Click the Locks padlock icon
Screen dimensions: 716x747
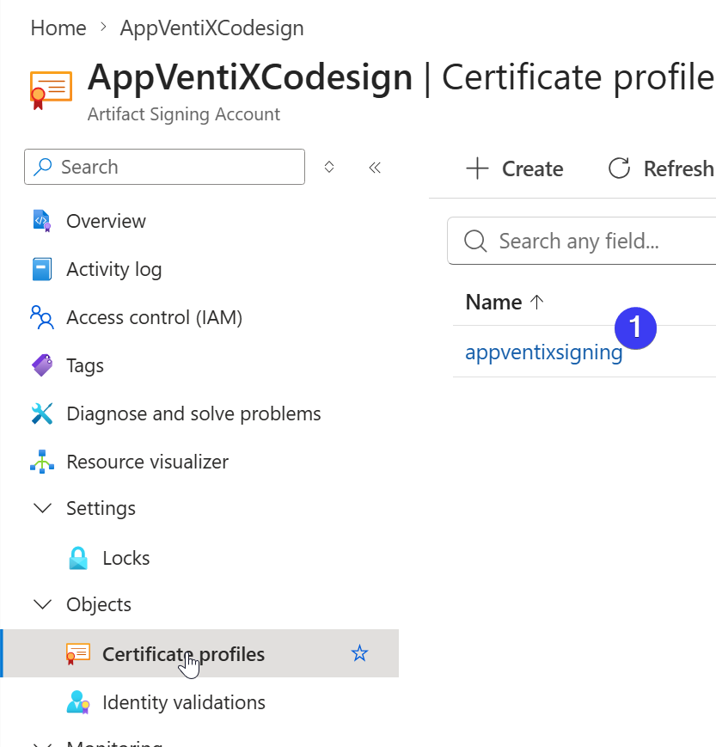pyautogui.click(x=78, y=558)
